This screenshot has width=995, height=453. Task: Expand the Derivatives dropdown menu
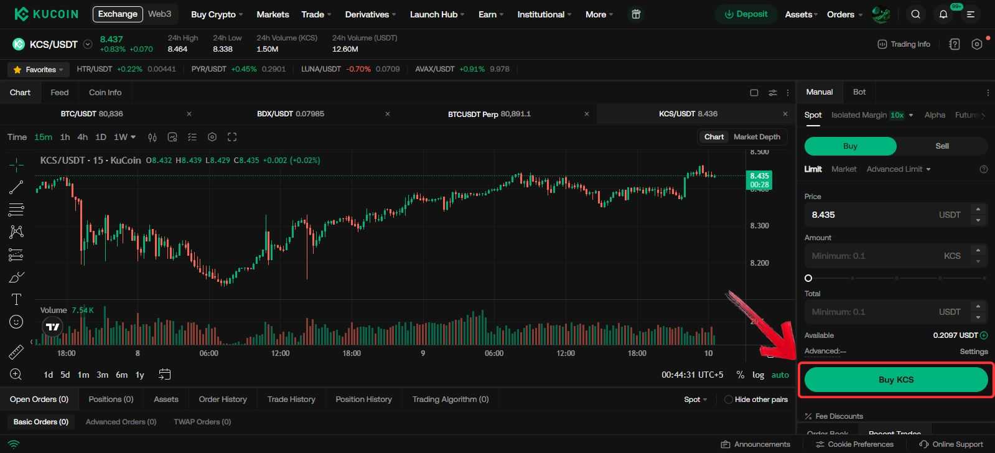click(371, 14)
